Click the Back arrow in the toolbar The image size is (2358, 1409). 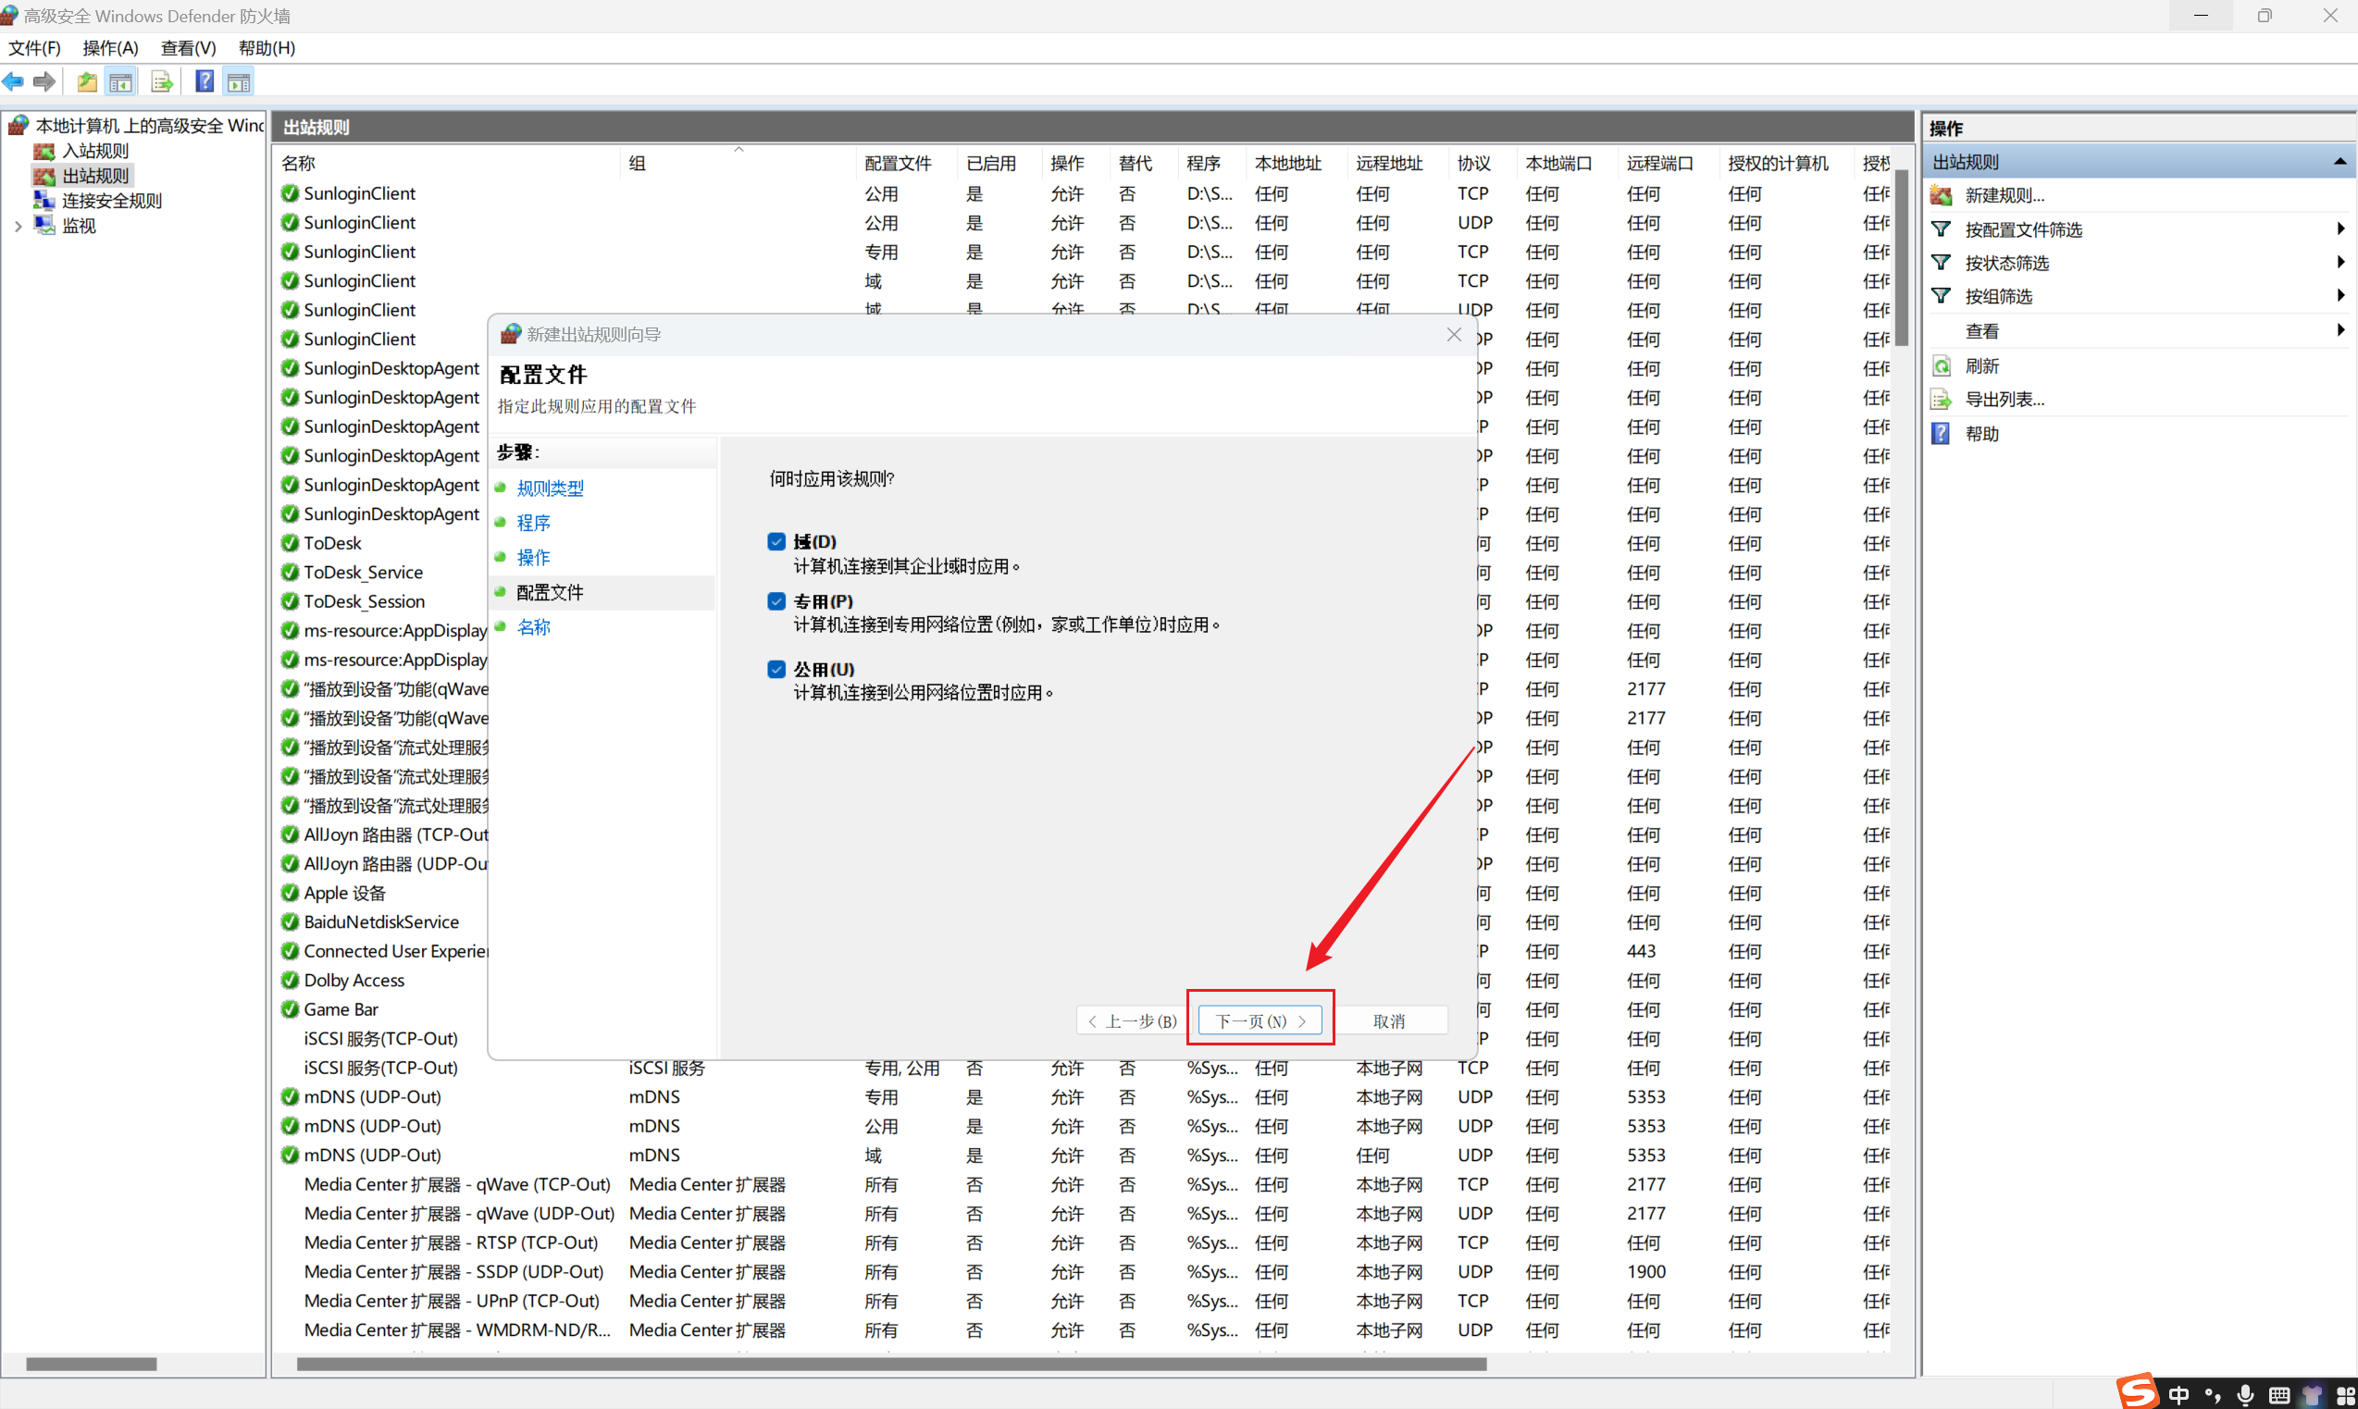[13, 81]
